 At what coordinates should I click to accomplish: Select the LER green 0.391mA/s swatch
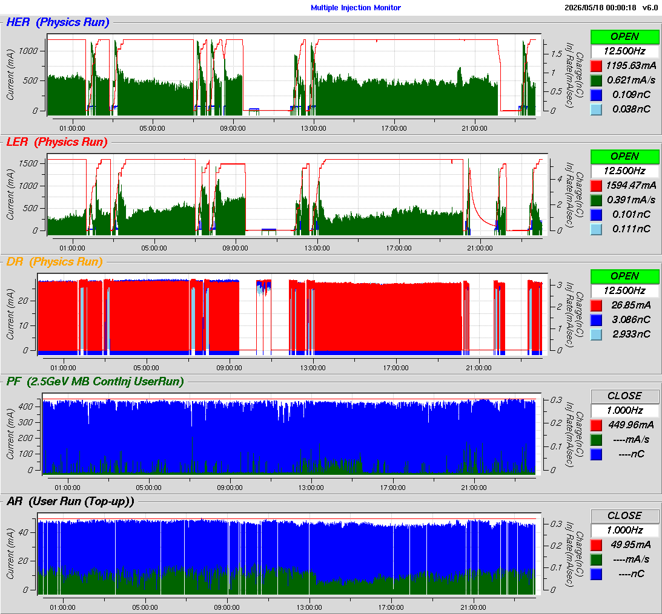(596, 200)
